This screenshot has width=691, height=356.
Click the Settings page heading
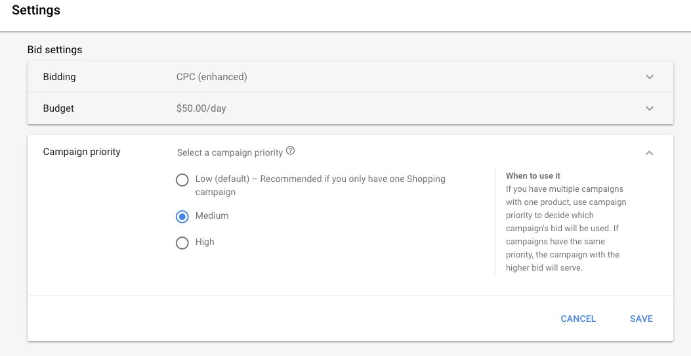pyautogui.click(x=36, y=11)
